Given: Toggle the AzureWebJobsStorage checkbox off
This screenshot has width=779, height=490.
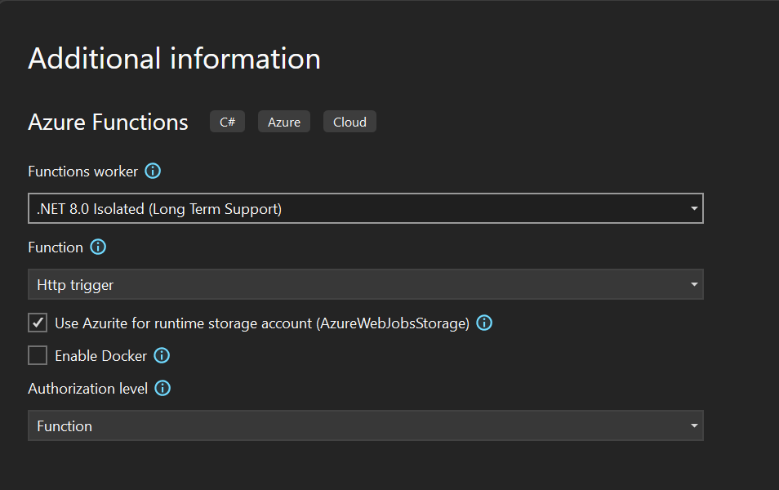Looking at the screenshot, I should [x=37, y=323].
